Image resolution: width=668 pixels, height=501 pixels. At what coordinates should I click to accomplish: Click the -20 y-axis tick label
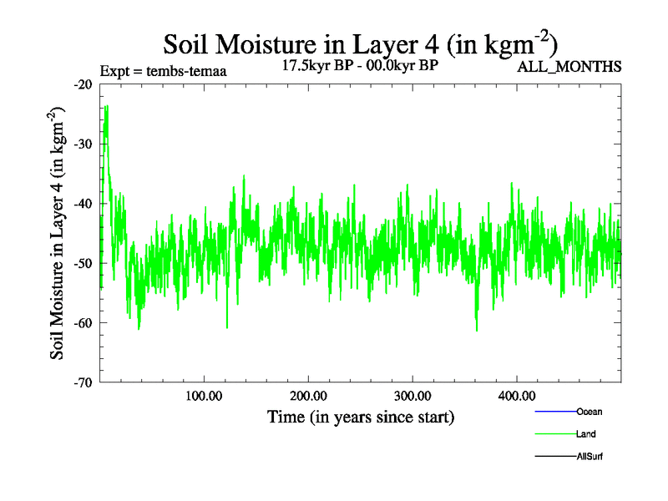point(83,84)
